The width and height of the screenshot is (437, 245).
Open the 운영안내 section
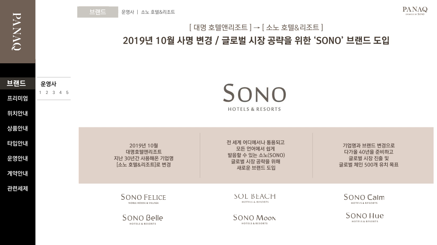click(17, 158)
